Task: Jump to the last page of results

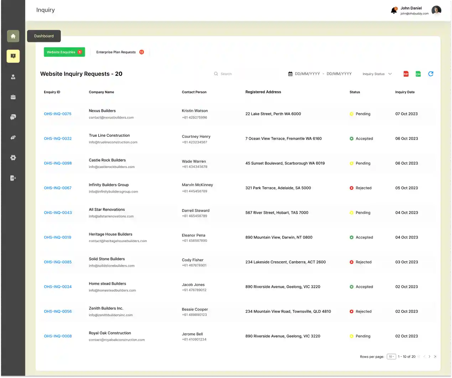Action: (x=435, y=357)
